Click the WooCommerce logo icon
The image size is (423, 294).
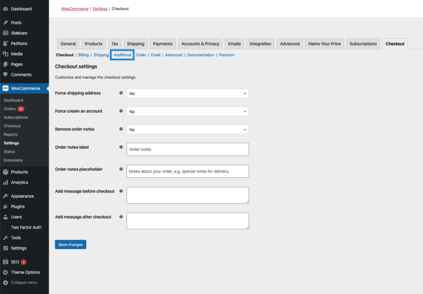(5, 88)
